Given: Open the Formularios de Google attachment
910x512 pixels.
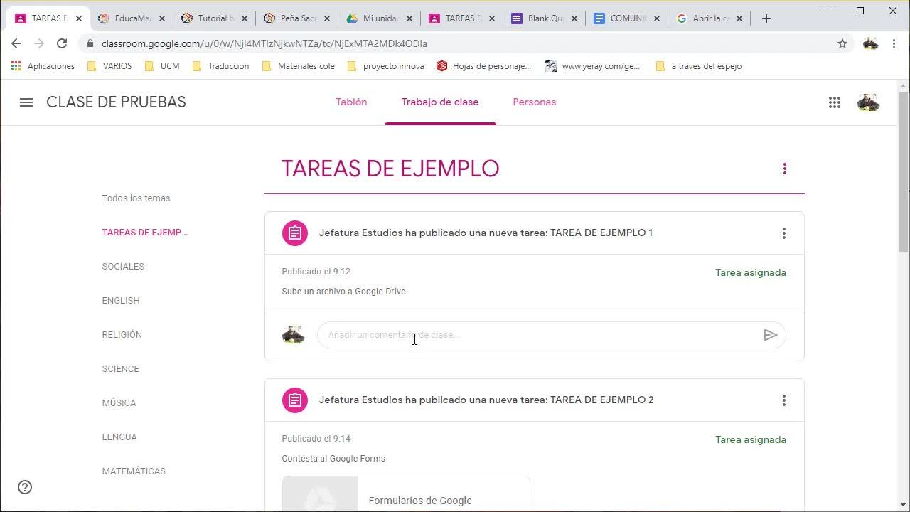Looking at the screenshot, I should click(406, 494).
